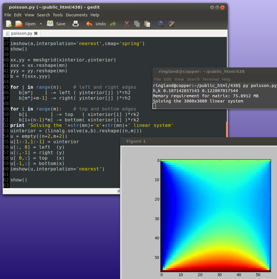
Task: Open gedit File menu
Action: [x=8, y=15]
